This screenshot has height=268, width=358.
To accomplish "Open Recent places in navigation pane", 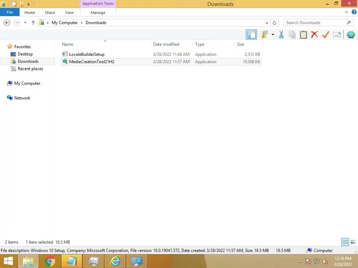I will [x=30, y=69].
